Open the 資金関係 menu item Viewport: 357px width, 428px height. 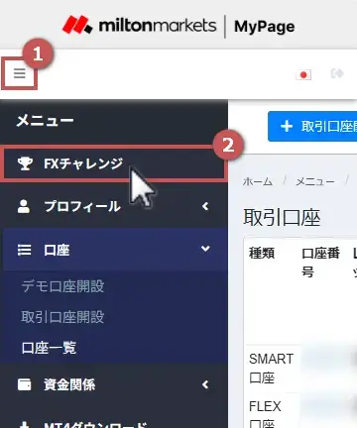click(x=114, y=384)
